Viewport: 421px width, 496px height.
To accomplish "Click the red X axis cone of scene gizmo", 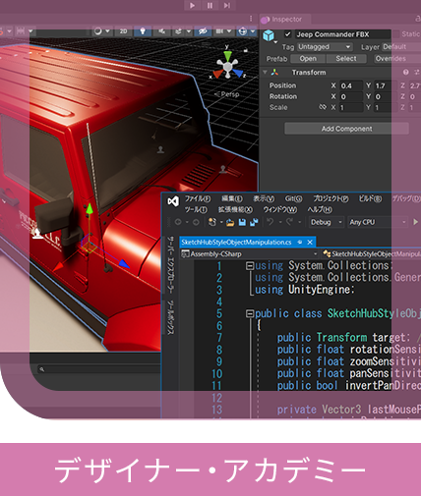I will [x=217, y=74].
